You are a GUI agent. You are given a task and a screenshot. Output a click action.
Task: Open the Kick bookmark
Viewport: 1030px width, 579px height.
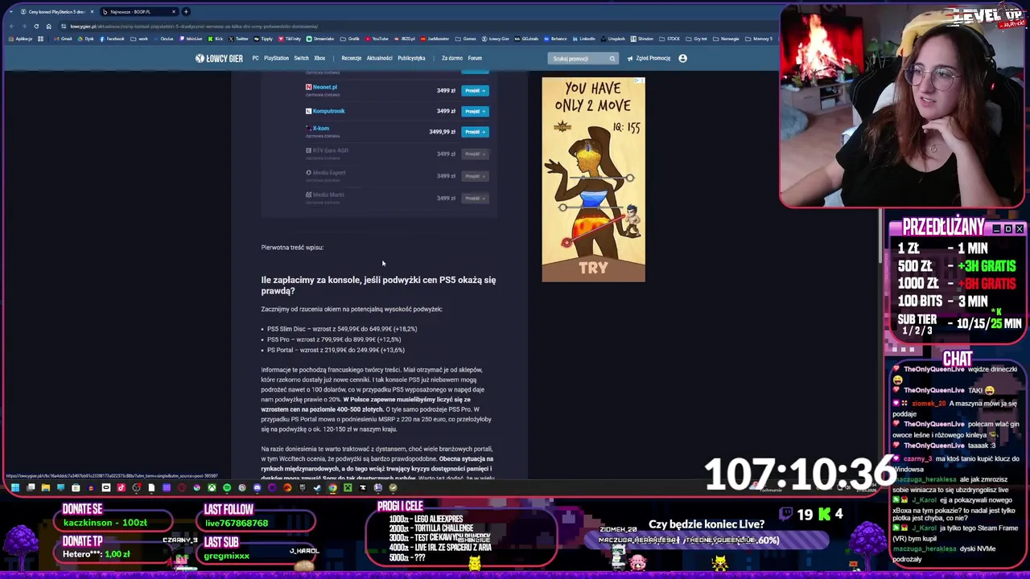pyautogui.click(x=216, y=39)
